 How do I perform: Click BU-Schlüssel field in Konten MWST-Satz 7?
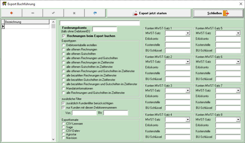click(228, 108)
